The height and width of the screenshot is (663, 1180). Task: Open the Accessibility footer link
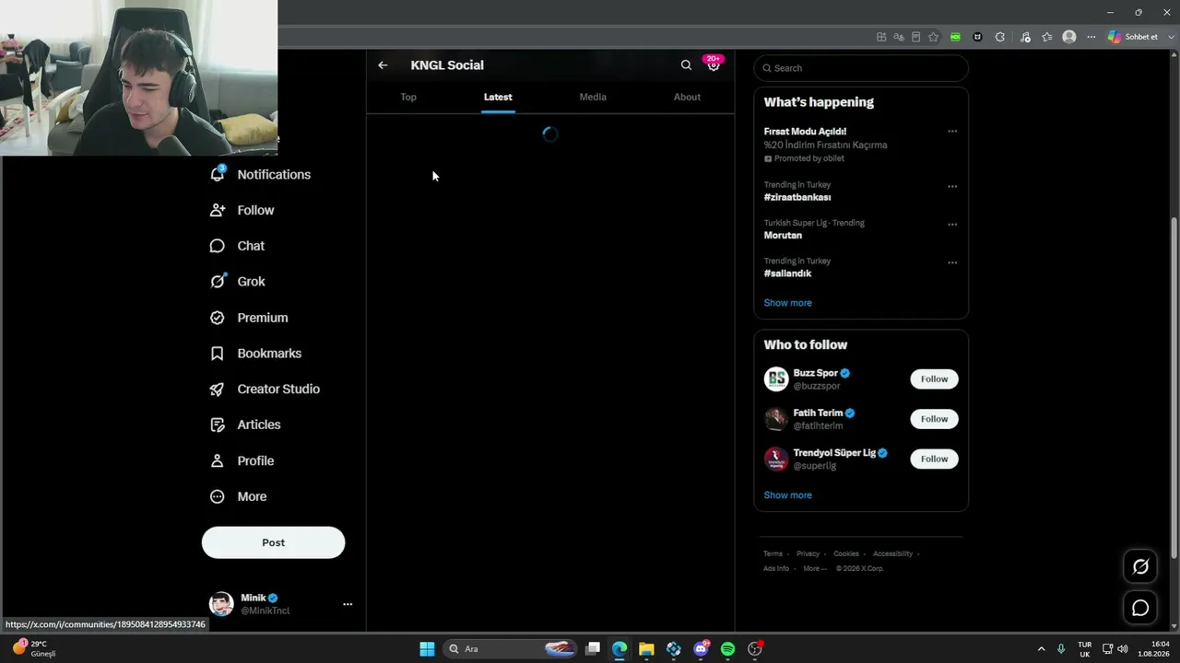[892, 553]
